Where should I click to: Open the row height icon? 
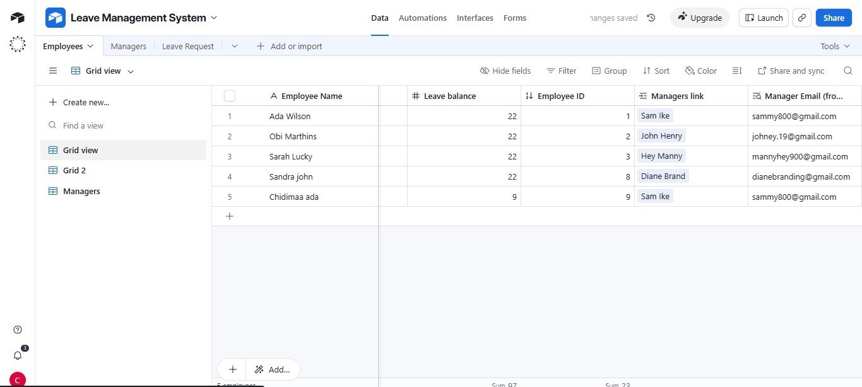click(x=736, y=71)
